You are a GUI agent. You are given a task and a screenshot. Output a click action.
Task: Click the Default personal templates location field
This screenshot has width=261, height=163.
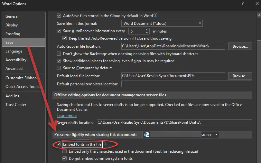pyautogui.click(x=187, y=84)
